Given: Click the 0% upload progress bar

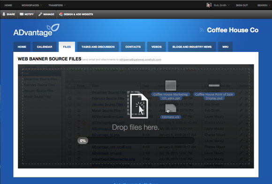Looking at the screenshot, I should point(136,140).
